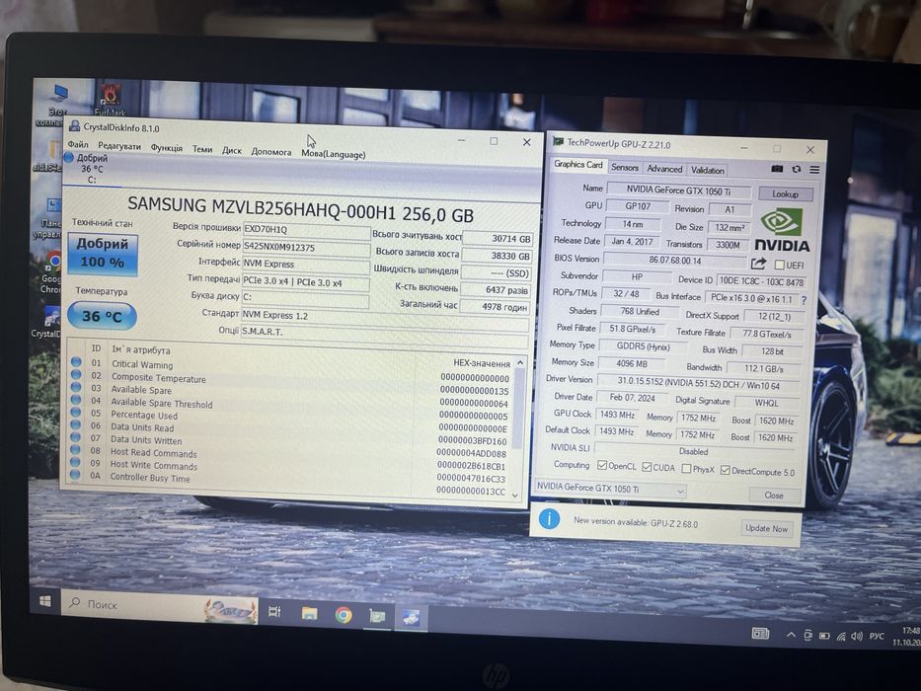The image size is (921, 691).
Task: Switch to the Advanced tab
Action: click(x=664, y=169)
